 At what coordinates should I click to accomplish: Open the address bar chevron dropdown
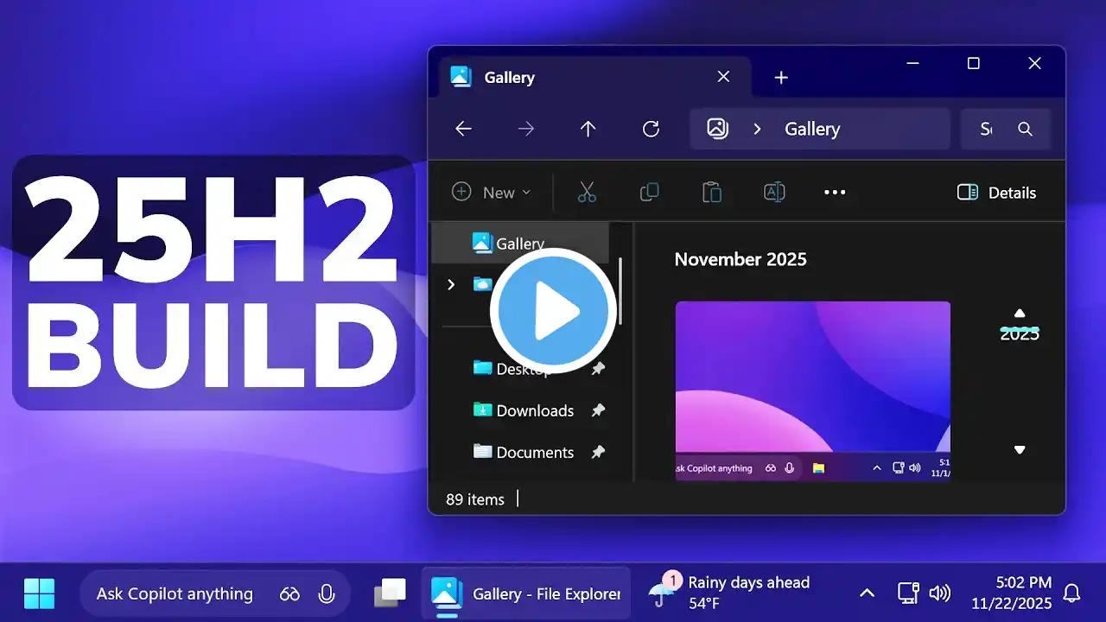(757, 129)
